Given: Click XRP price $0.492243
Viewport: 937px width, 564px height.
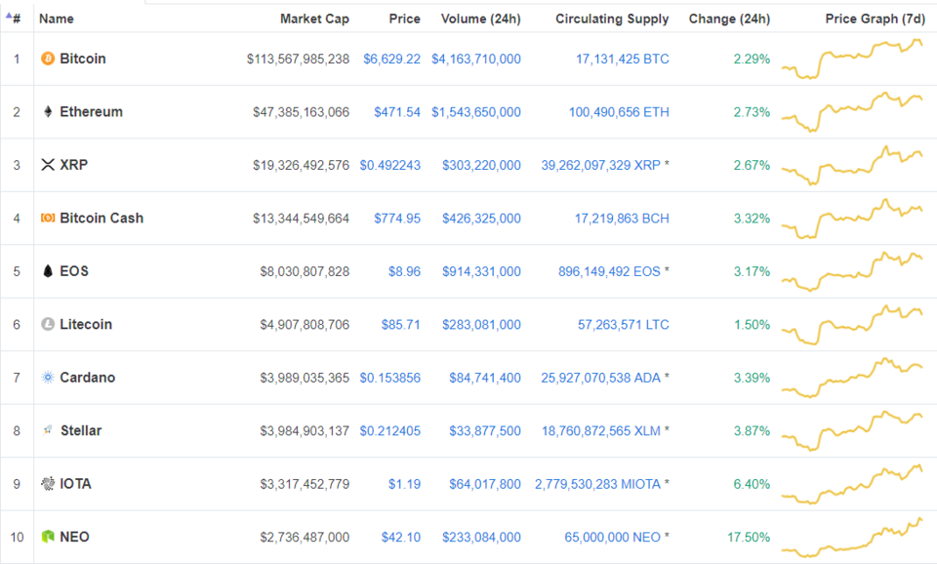Looking at the screenshot, I should (390, 166).
